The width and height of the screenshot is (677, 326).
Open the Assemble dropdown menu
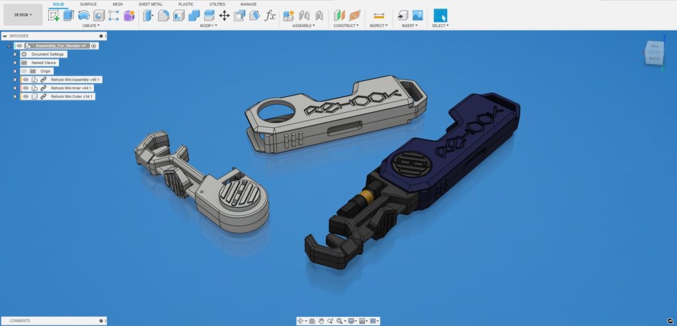303,26
